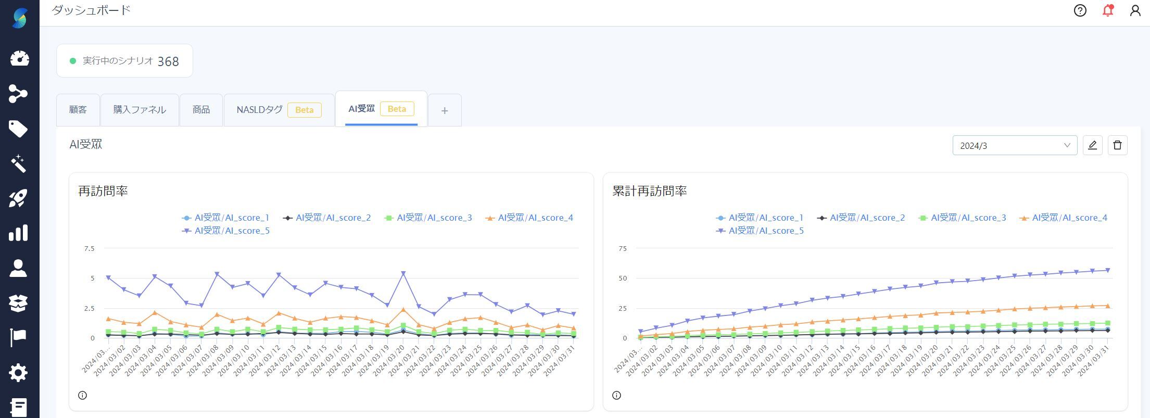Click the rocket icon in sidebar

[x=18, y=198]
